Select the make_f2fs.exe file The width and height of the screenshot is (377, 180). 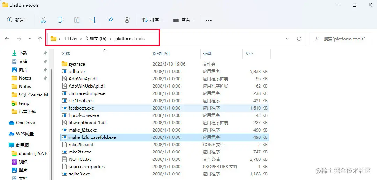click(x=165, y=130)
